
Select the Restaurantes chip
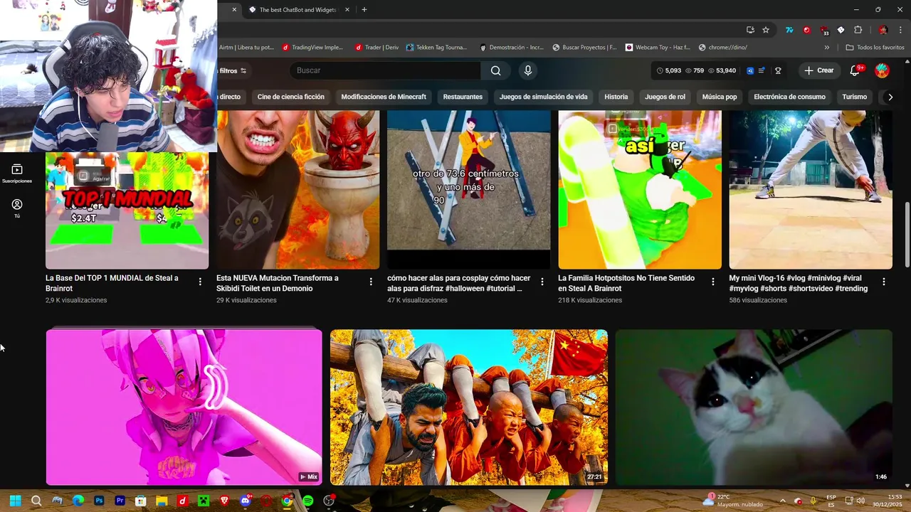(463, 97)
